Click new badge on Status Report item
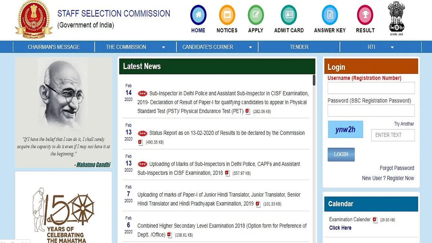432x243 pixels. click(143, 133)
